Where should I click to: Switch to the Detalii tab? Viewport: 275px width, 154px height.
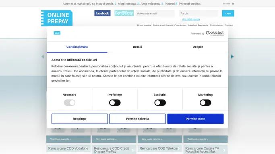coord(137,47)
